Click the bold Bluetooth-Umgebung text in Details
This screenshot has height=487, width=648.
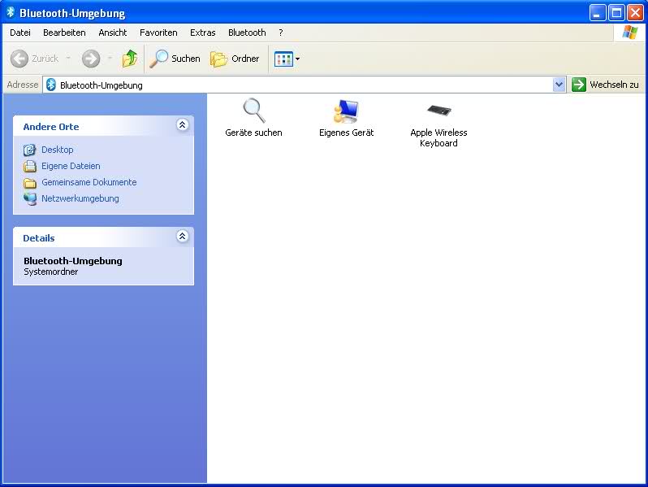(73, 261)
